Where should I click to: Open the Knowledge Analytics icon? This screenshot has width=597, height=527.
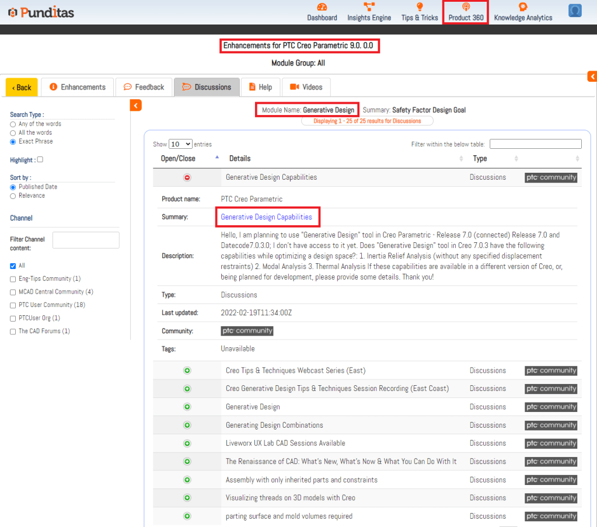[523, 7]
